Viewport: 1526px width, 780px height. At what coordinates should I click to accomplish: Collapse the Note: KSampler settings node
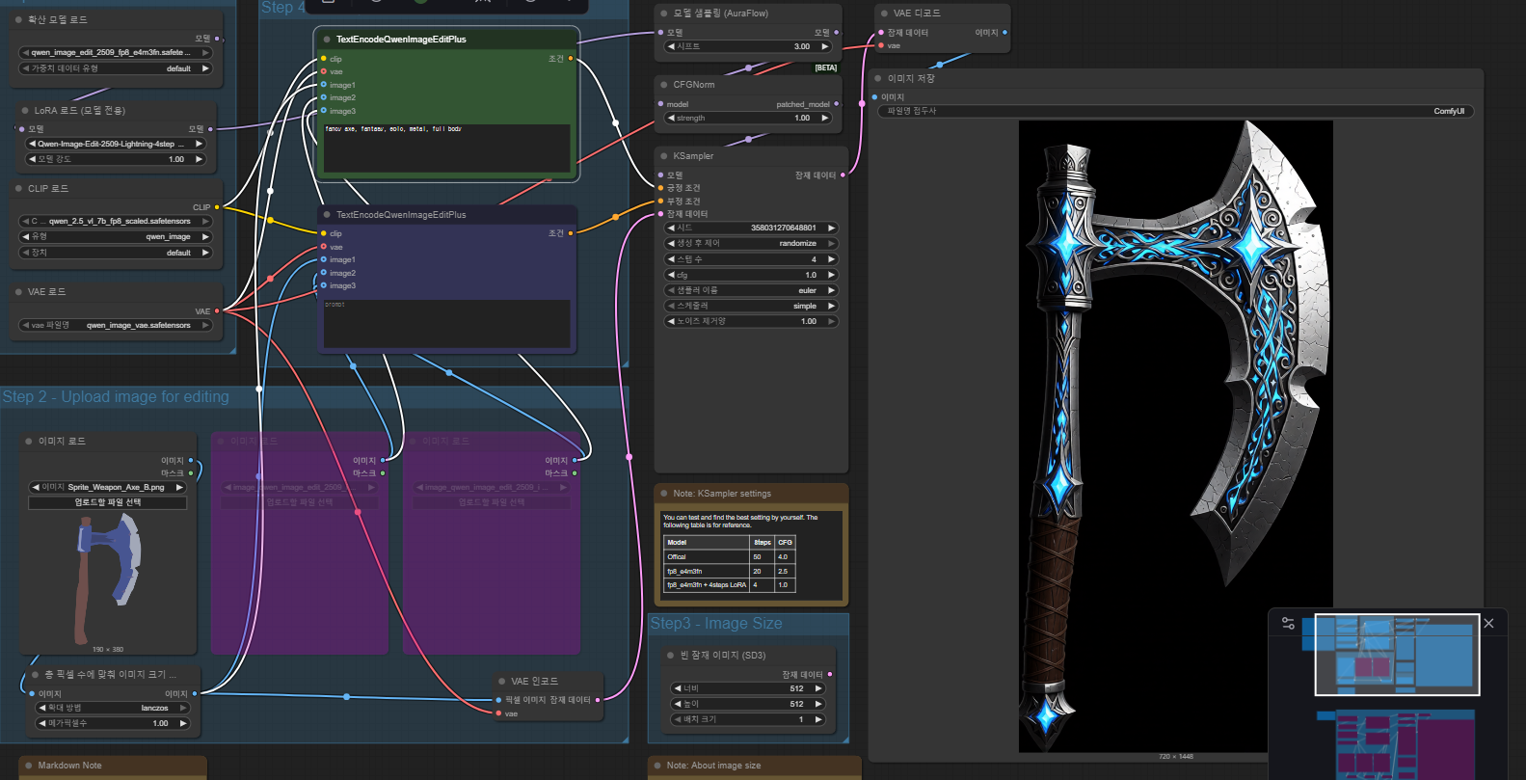[664, 494]
